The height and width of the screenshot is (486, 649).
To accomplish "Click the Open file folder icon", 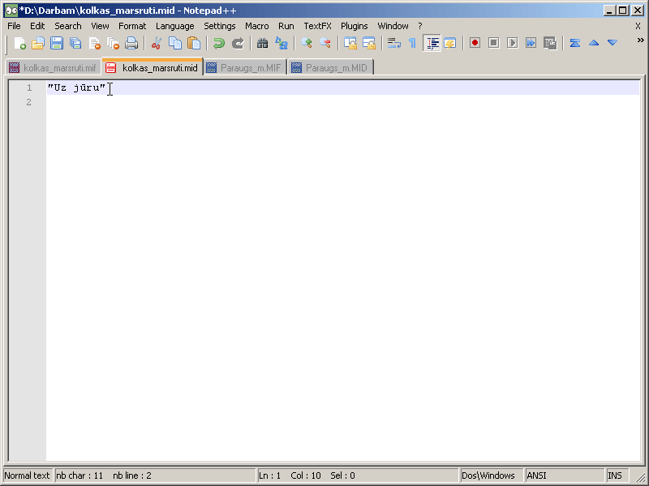I will (x=38, y=43).
